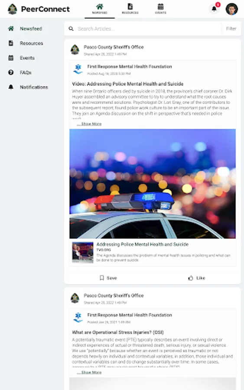Open Events from the sidebar calendar icon

click(x=11, y=58)
